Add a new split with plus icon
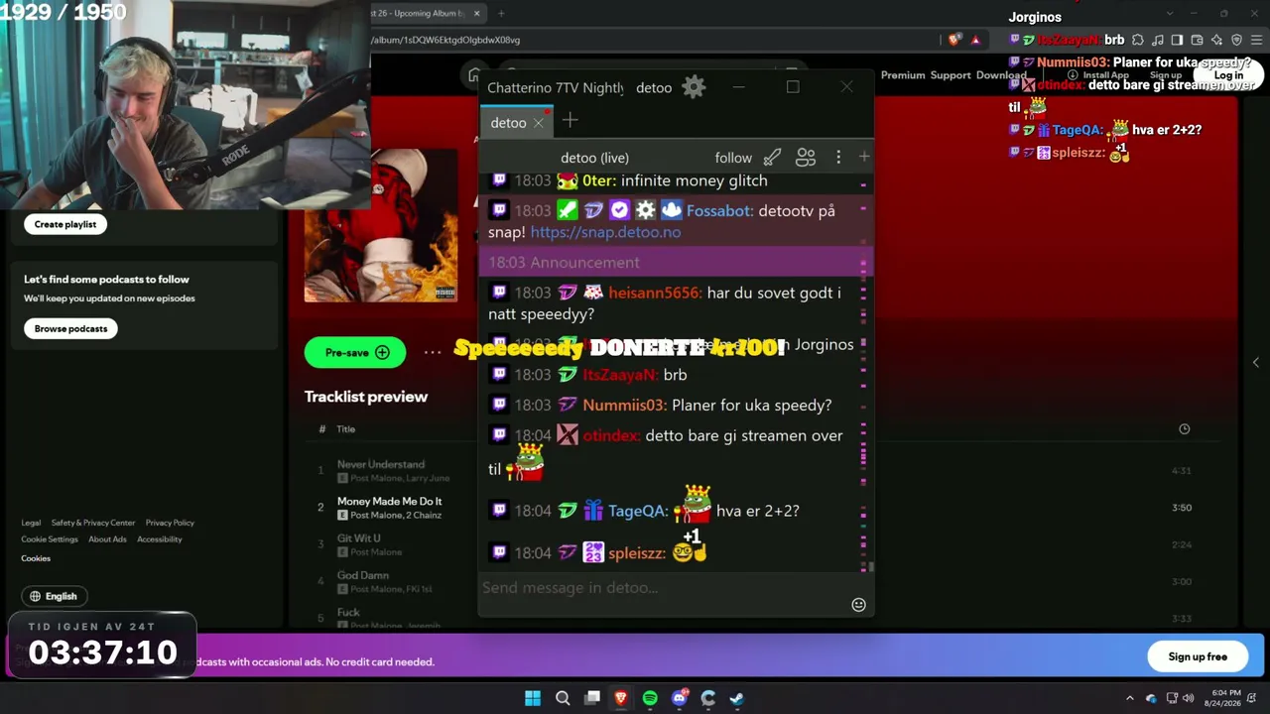The width and height of the screenshot is (1270, 714). [864, 157]
